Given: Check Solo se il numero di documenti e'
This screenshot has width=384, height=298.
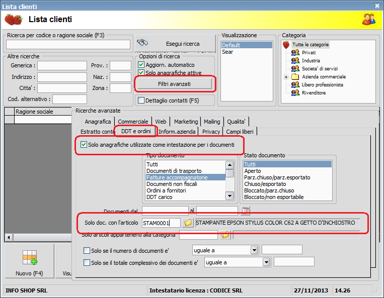Looking at the screenshot, I should pyautogui.click(x=87, y=251).
